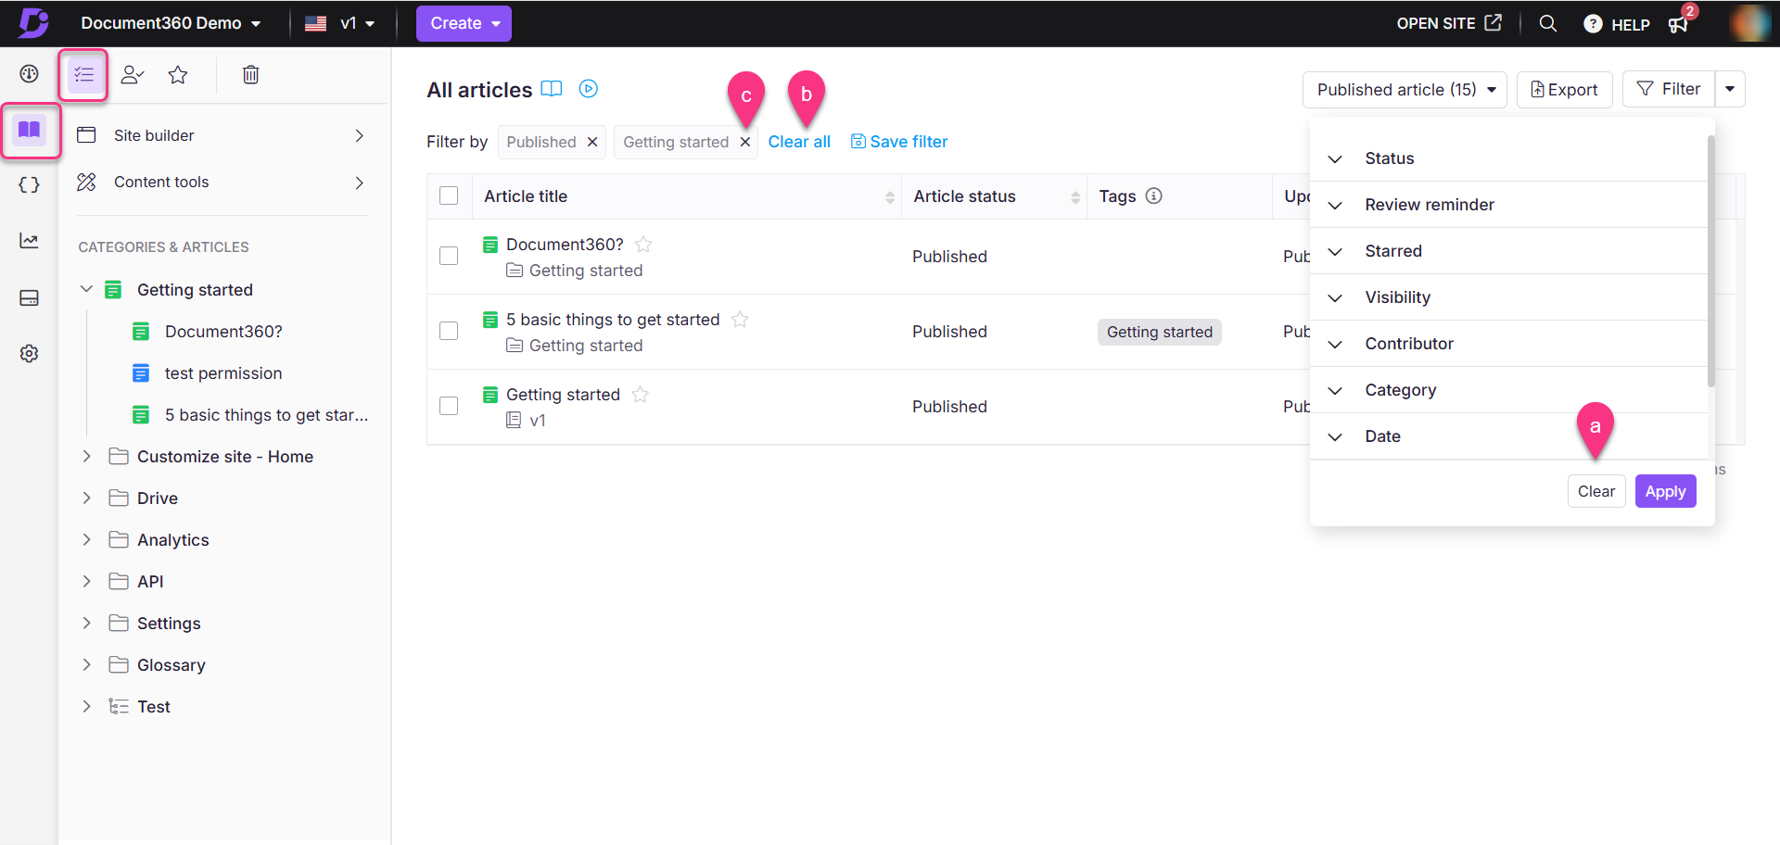Check the 5 basic things article checkbox
This screenshot has width=1780, height=845.
pyautogui.click(x=449, y=331)
